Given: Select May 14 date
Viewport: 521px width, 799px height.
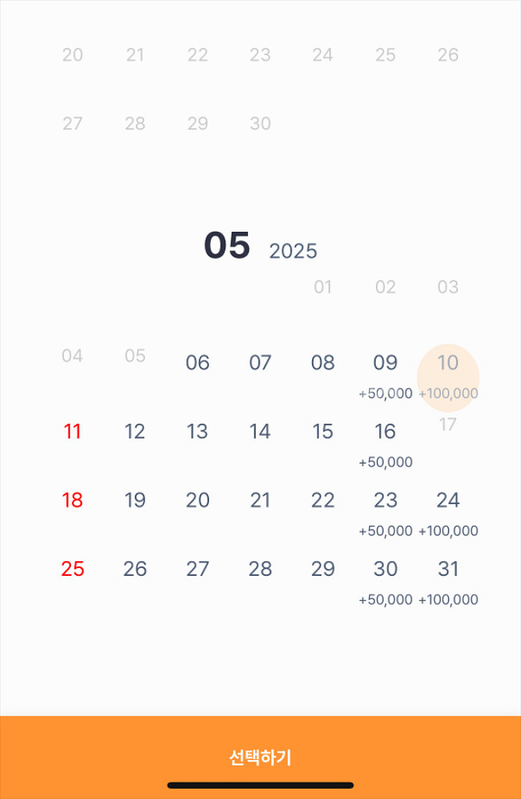Looking at the screenshot, I should coord(260,431).
